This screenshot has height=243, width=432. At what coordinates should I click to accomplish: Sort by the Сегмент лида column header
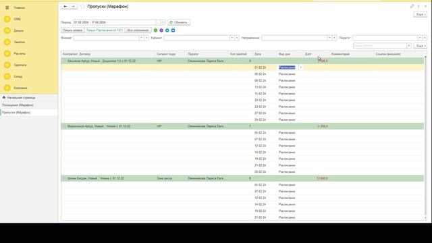coord(171,54)
